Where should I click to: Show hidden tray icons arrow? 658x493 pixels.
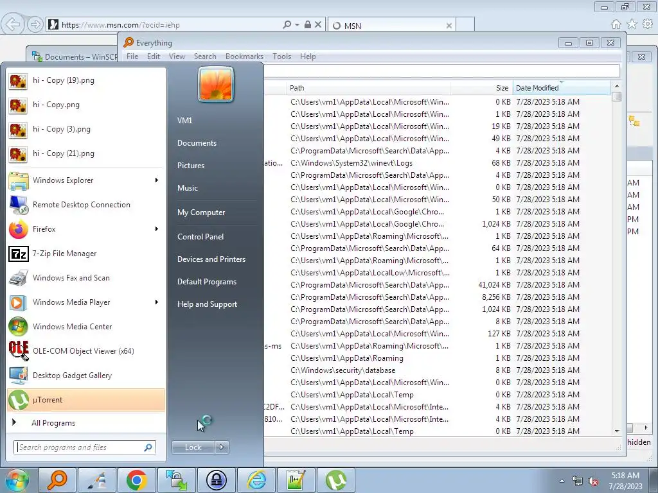562,481
